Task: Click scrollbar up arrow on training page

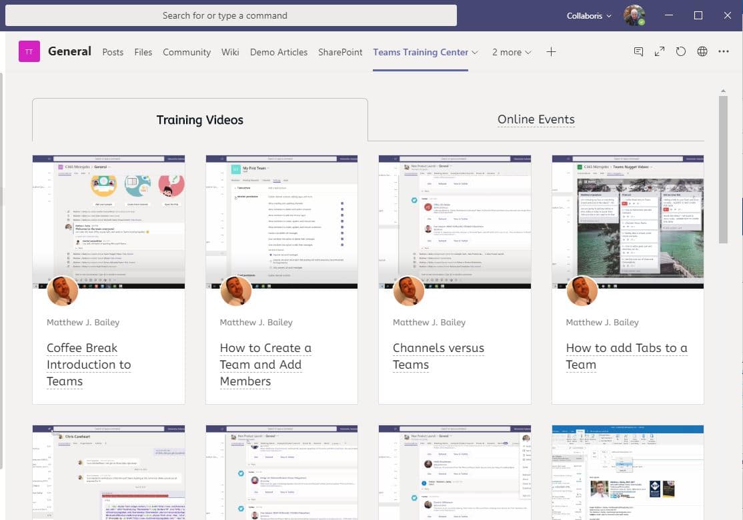Action: tap(723, 91)
